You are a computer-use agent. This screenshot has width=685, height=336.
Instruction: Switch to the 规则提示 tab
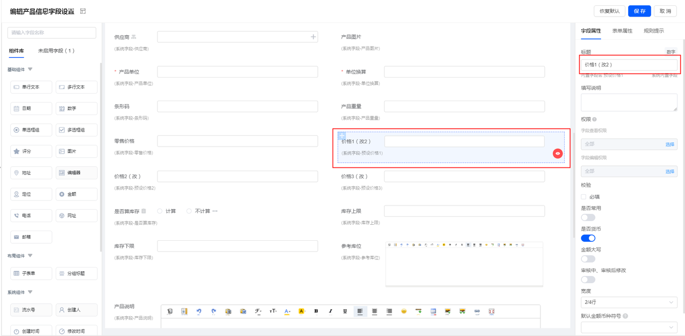click(653, 30)
